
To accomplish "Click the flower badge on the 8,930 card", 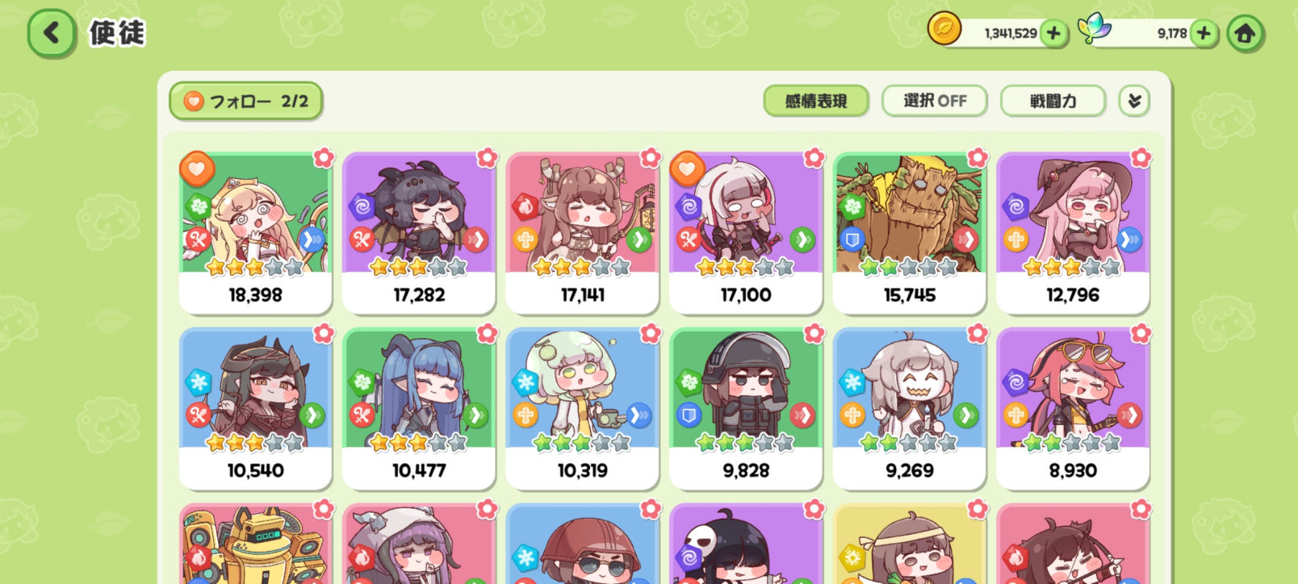I will pyautogui.click(x=1141, y=332).
